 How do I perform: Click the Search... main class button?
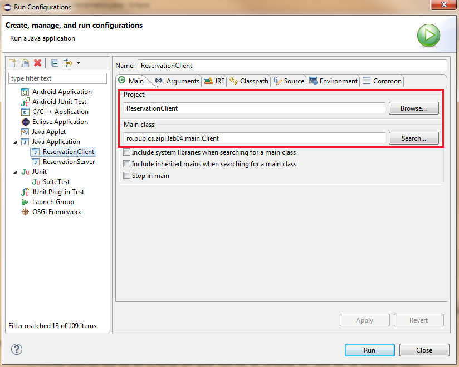414,138
